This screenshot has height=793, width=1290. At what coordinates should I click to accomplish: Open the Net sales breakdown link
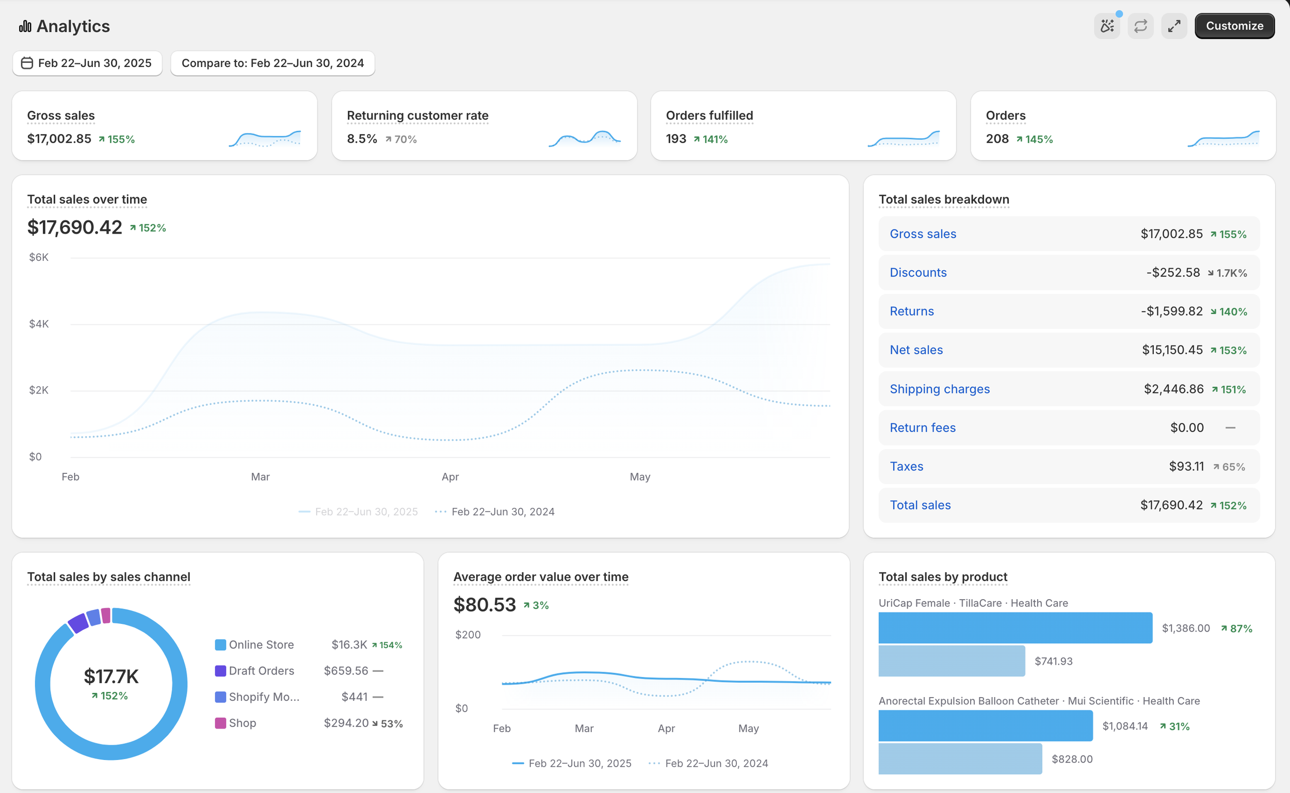pyautogui.click(x=916, y=350)
